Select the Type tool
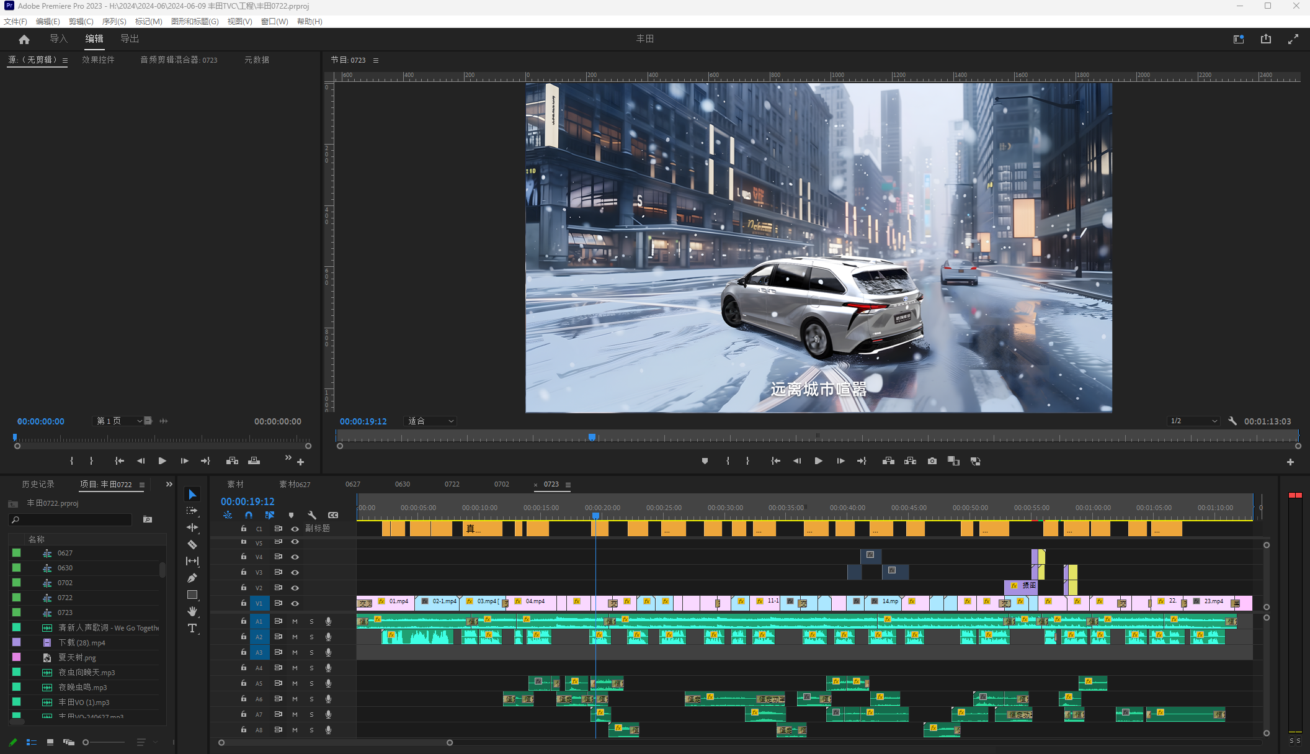Screen dimensions: 1310x754 (x=192, y=628)
